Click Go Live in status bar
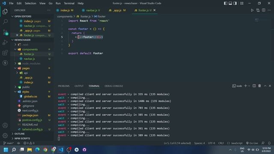Screen dimensions: 274x154 (x=252, y=143)
